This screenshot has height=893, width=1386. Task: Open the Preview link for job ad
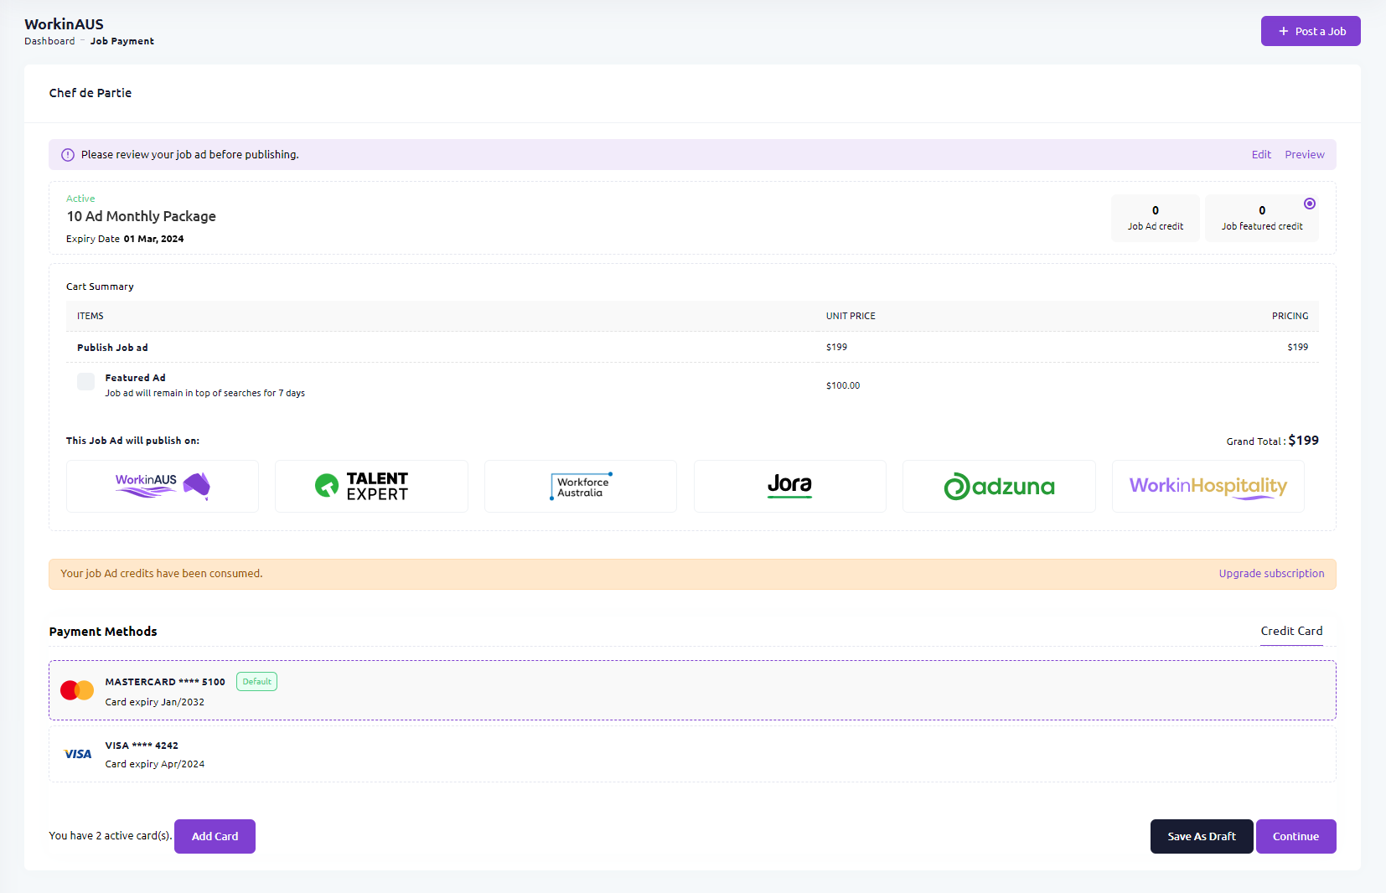(x=1305, y=155)
